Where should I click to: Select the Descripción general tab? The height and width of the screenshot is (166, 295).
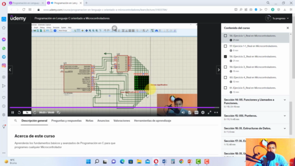34,121
